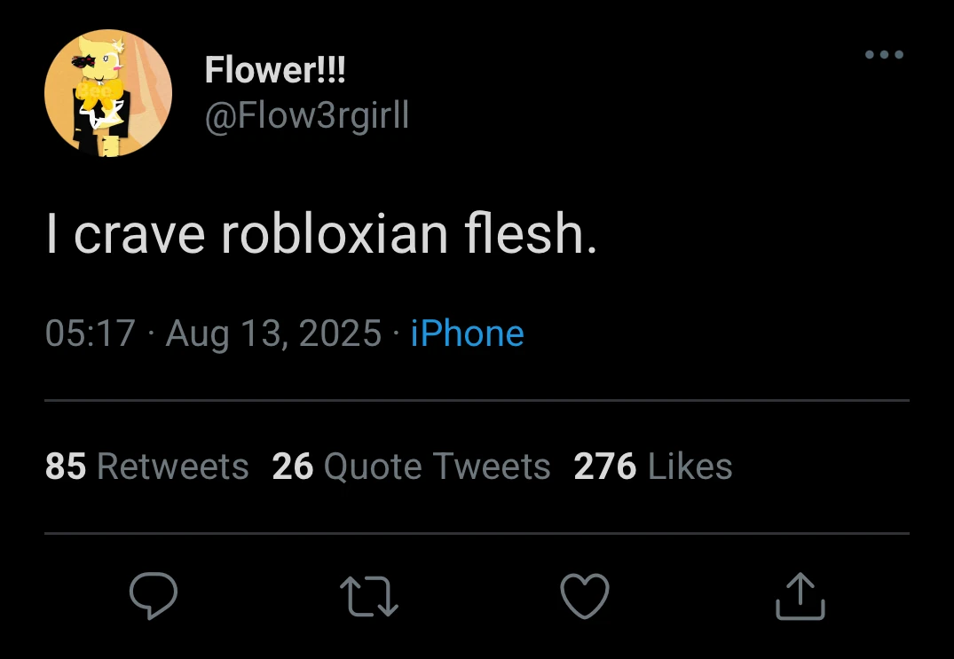Select the Aug 13, 2025 date
The width and height of the screenshot is (954, 659).
coord(273,333)
